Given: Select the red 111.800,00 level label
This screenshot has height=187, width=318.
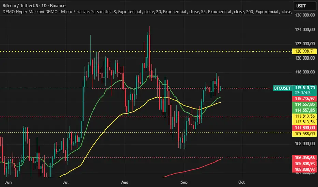Looking at the screenshot, I should coord(305,128).
